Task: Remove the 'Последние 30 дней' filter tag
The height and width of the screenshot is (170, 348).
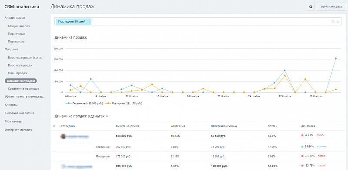Action: pyautogui.click(x=89, y=22)
